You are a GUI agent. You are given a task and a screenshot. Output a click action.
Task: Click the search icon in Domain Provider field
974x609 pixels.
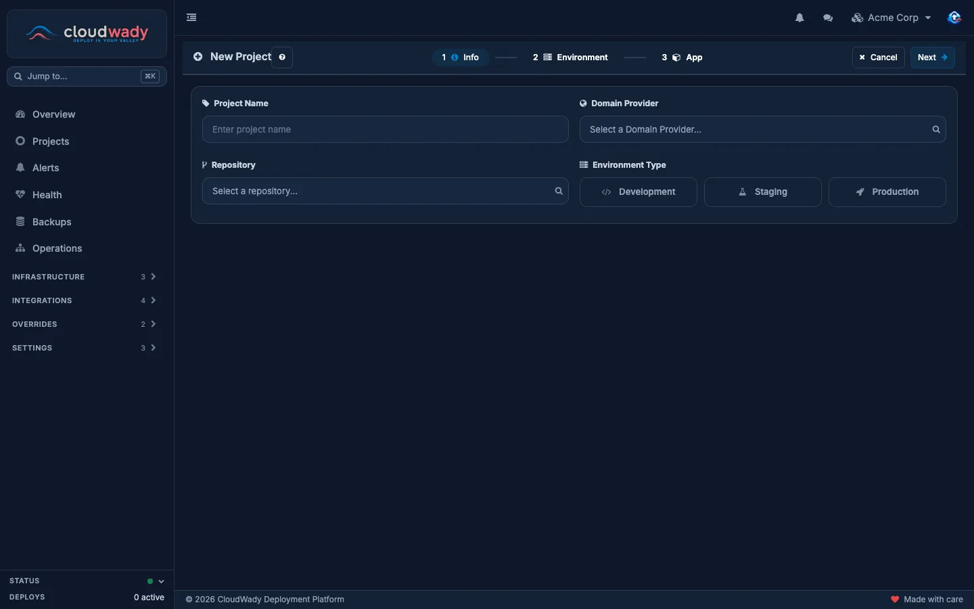click(x=936, y=129)
